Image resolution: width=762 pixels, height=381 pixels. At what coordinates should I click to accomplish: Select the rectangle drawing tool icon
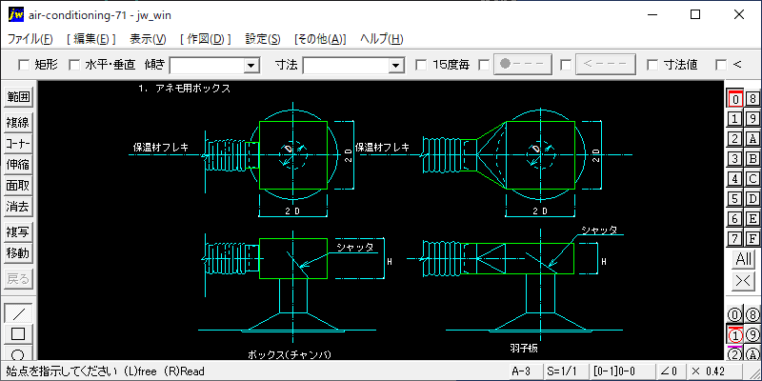click(x=18, y=334)
